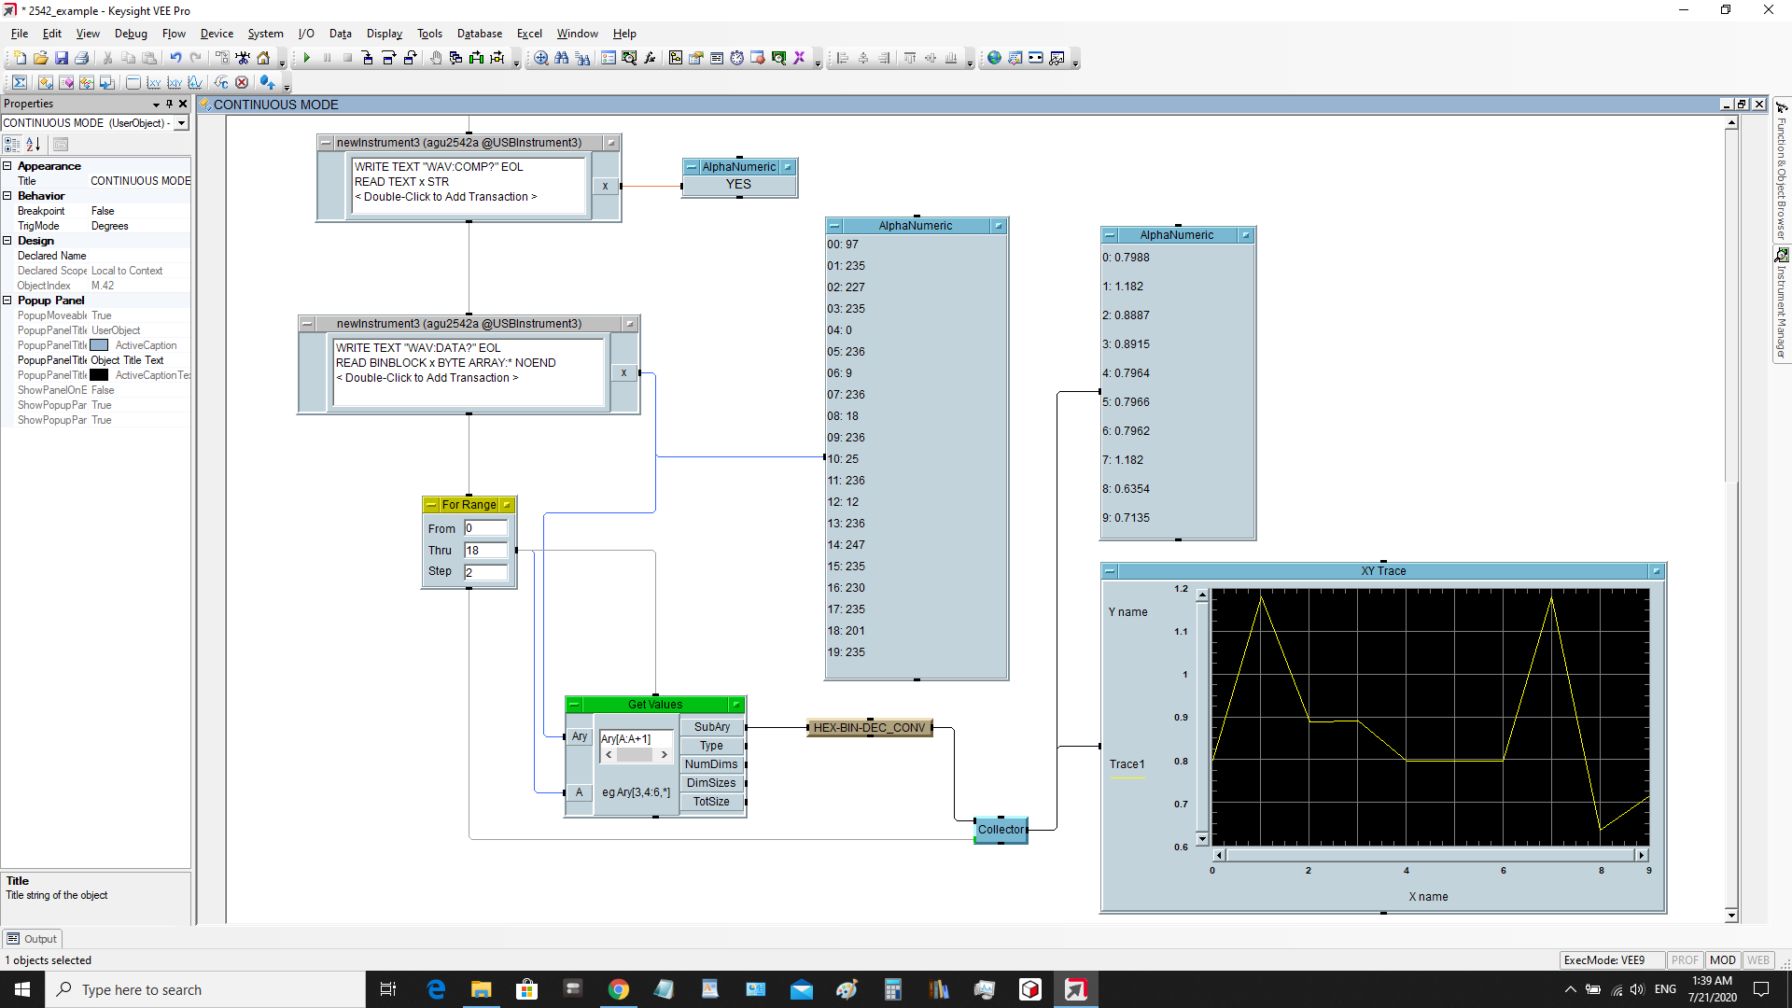Click the Step Into debug icon
This screenshot has height=1008, width=1792.
point(368,58)
